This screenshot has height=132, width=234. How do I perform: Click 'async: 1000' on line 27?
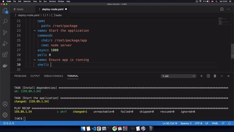point(48,50)
